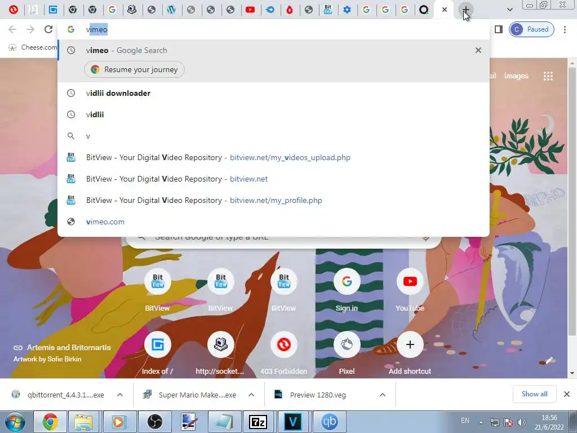Image resolution: width=577 pixels, height=433 pixels.
Task: Open the tab search dropdown arrow
Action: point(509,10)
